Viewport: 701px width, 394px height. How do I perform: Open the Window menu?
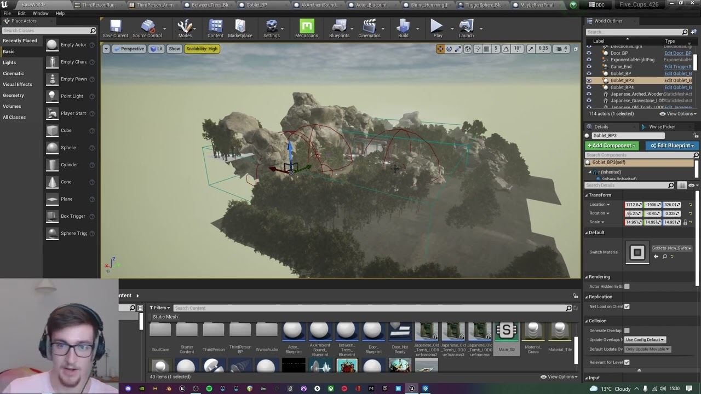point(41,13)
